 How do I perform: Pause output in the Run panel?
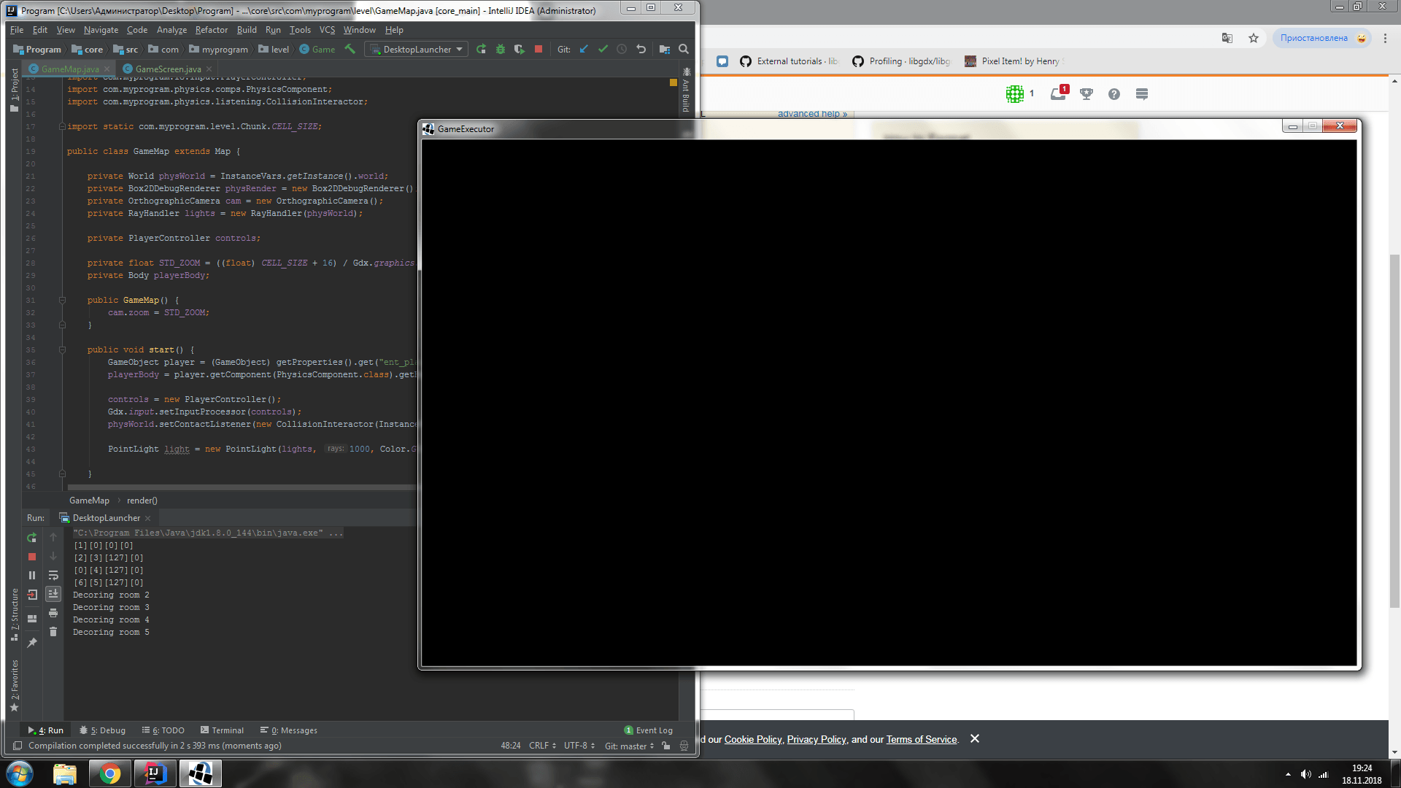click(31, 576)
